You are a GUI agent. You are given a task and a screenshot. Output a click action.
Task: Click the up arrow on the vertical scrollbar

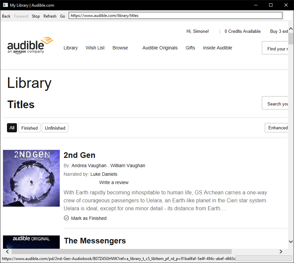click(x=291, y=29)
